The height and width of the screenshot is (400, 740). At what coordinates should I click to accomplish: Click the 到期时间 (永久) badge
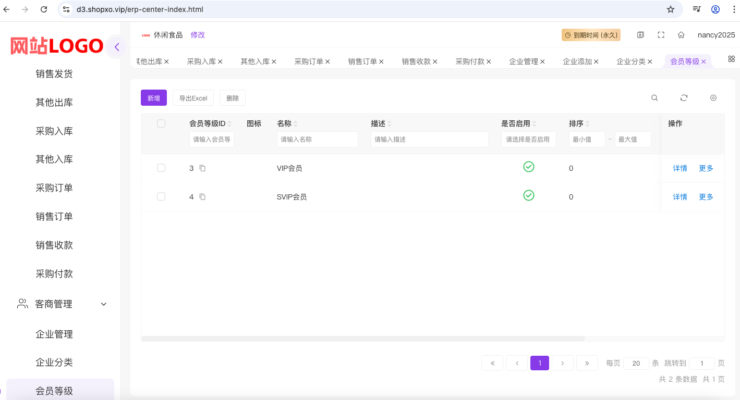tap(591, 35)
